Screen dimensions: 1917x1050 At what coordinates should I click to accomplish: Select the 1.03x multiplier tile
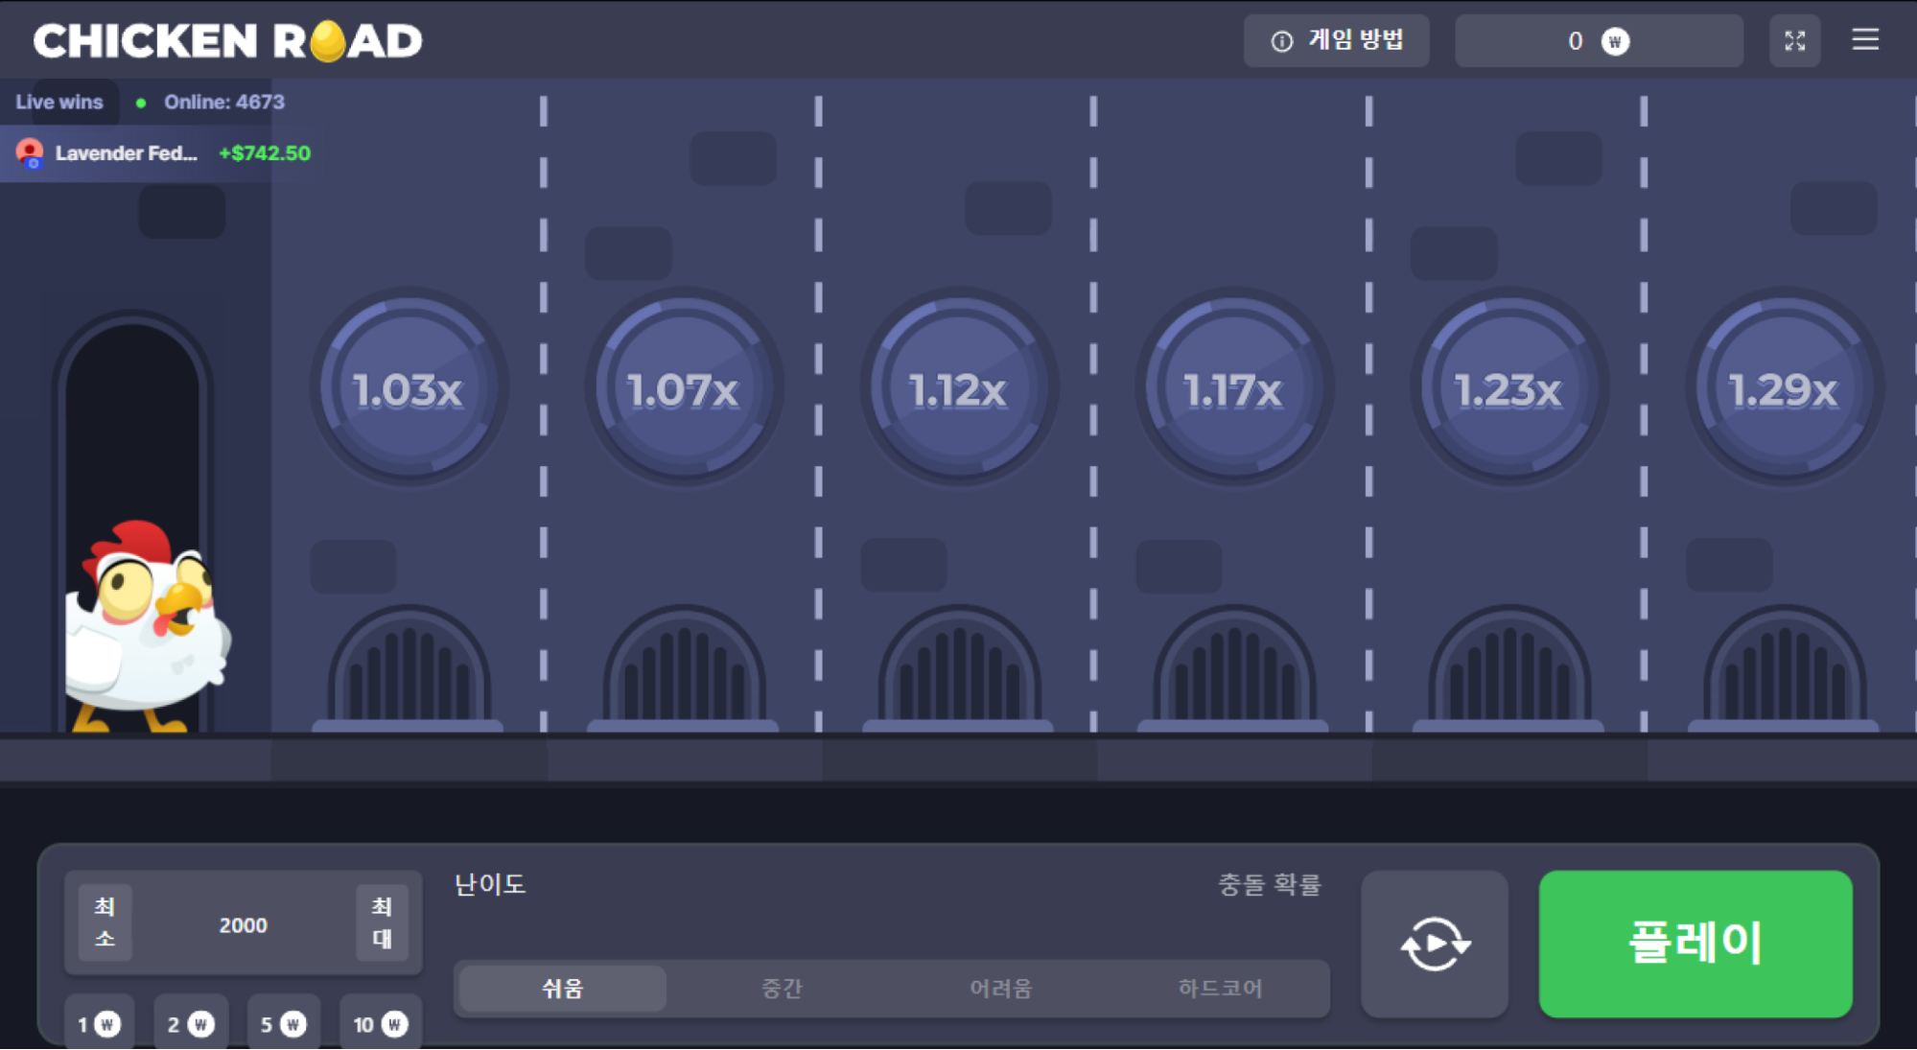(x=409, y=388)
